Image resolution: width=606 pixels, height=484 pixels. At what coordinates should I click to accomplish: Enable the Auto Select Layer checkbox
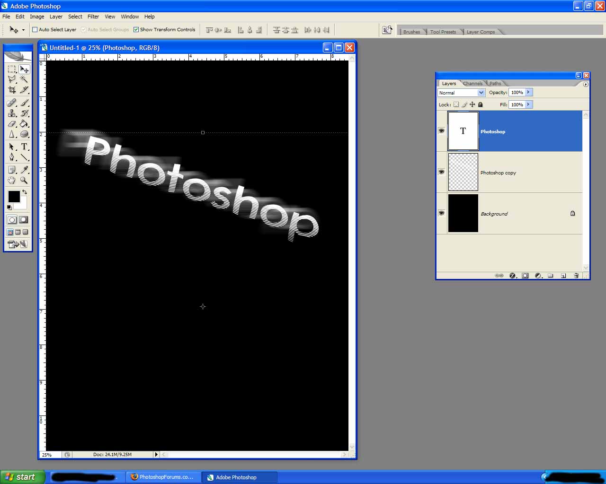35,29
